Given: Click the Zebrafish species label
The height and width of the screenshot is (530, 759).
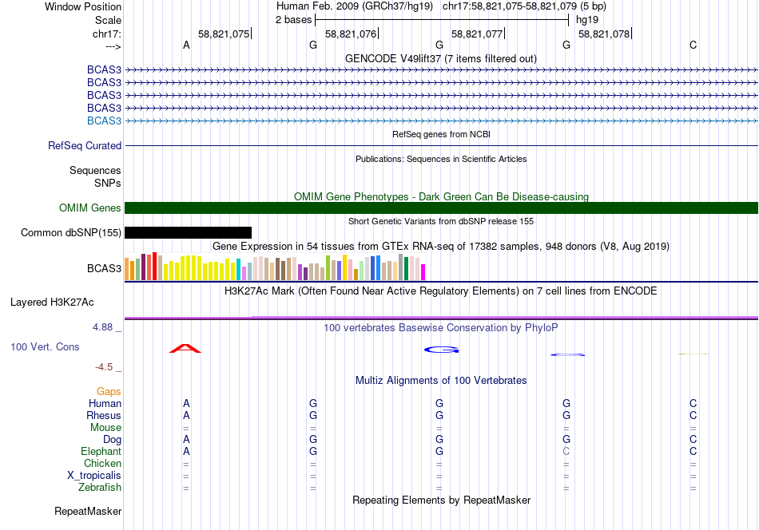Looking at the screenshot, I should (100, 488).
